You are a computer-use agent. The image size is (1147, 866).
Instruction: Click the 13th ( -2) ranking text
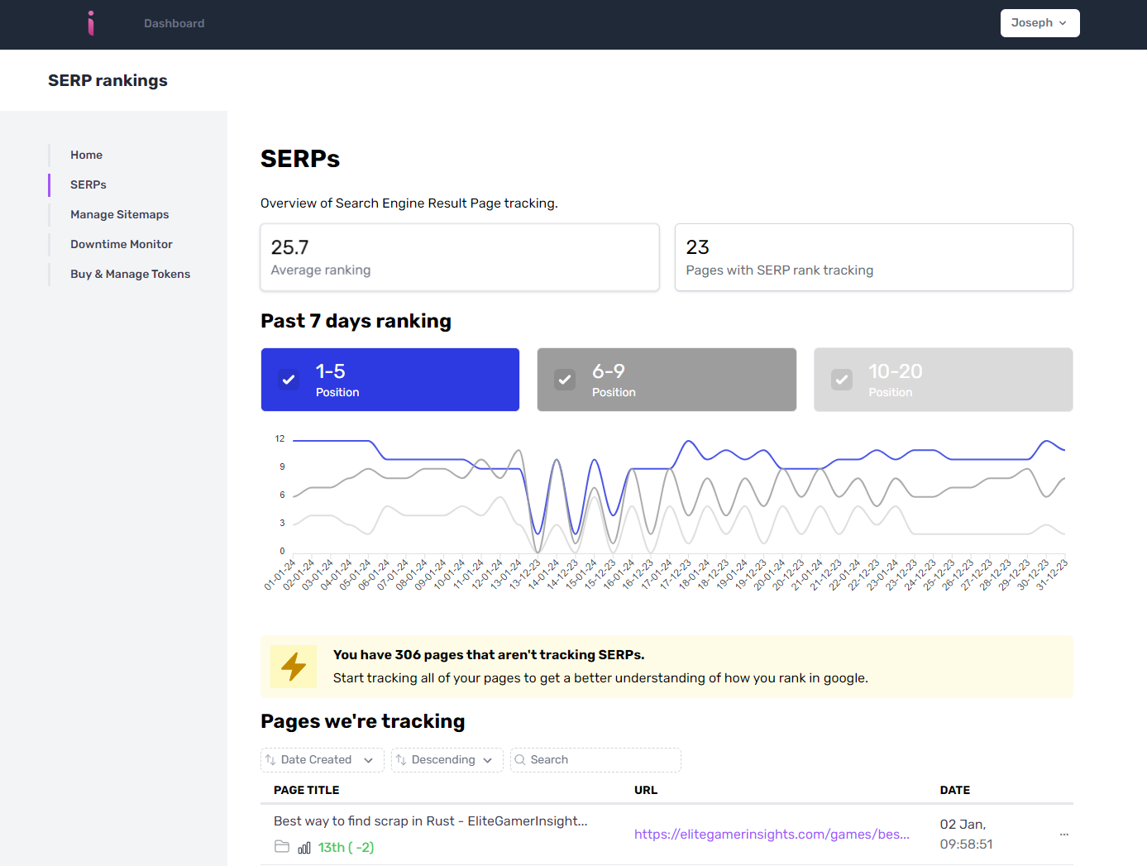click(346, 848)
